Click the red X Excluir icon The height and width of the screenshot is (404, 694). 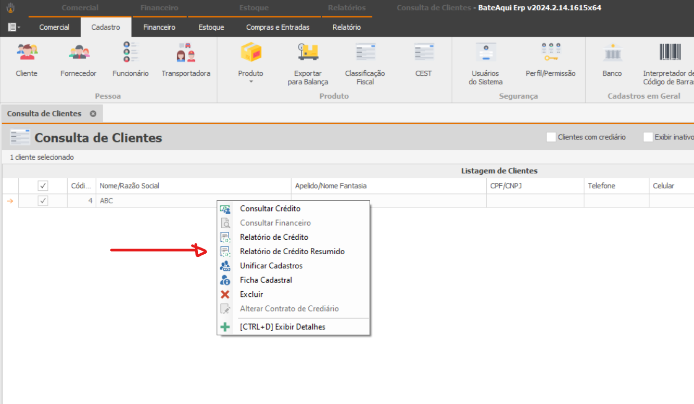pos(225,294)
